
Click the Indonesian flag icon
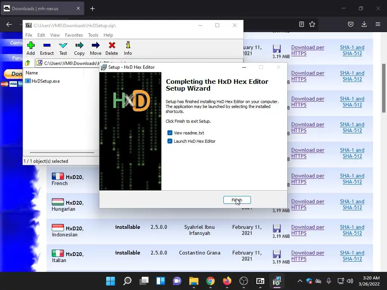tap(58, 227)
